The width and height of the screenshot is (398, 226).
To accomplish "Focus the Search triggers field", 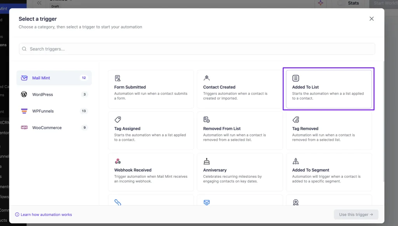I will [197, 49].
